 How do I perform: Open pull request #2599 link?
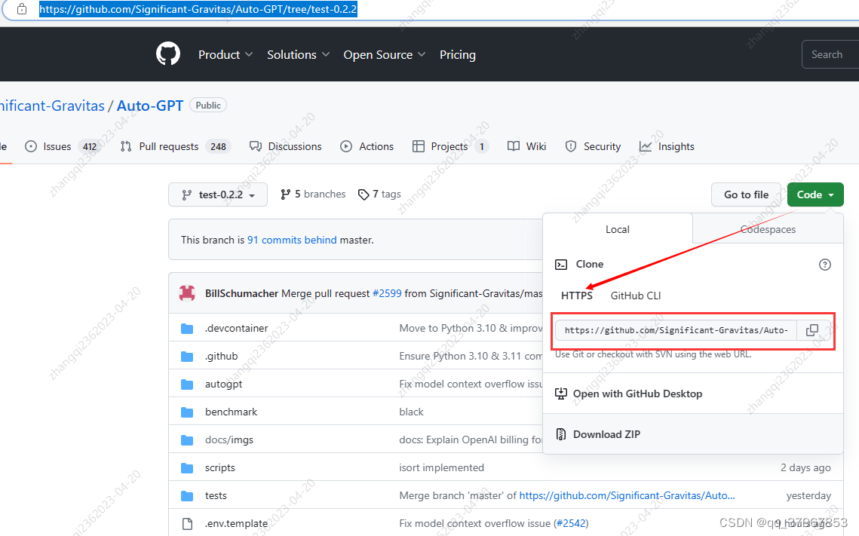point(387,293)
